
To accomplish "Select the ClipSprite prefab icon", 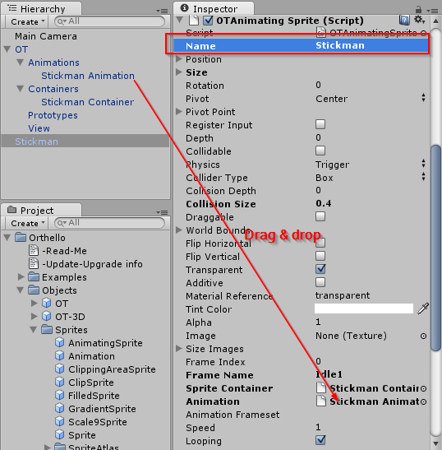I will pos(60,382).
